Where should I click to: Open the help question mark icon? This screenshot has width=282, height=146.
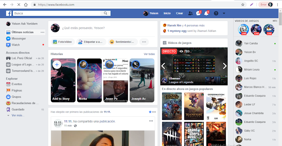coord(216,13)
